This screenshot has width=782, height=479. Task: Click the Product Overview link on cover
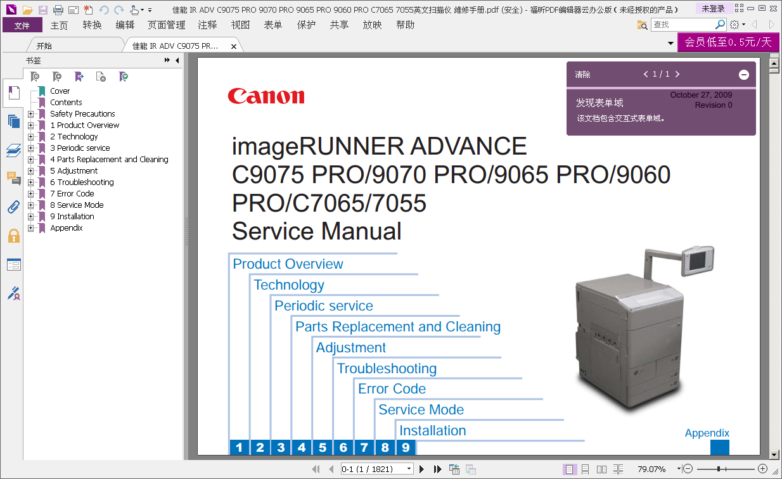[x=288, y=264]
